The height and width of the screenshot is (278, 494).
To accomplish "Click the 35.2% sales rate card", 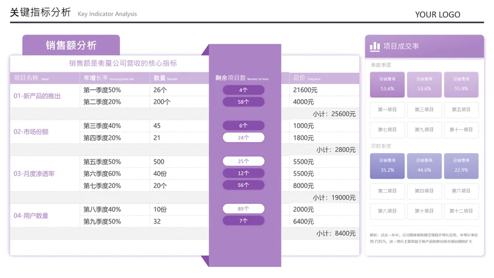I will point(387,166).
